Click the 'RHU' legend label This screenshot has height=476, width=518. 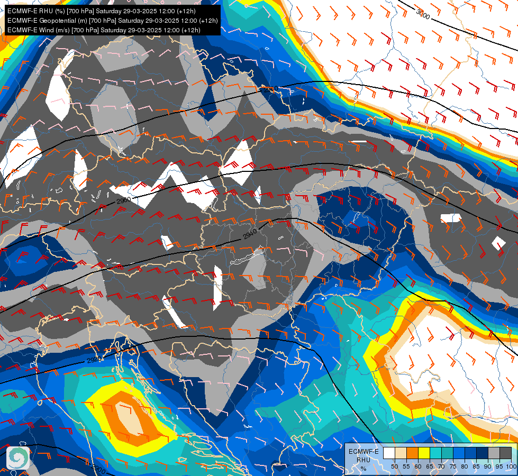pos(363,460)
